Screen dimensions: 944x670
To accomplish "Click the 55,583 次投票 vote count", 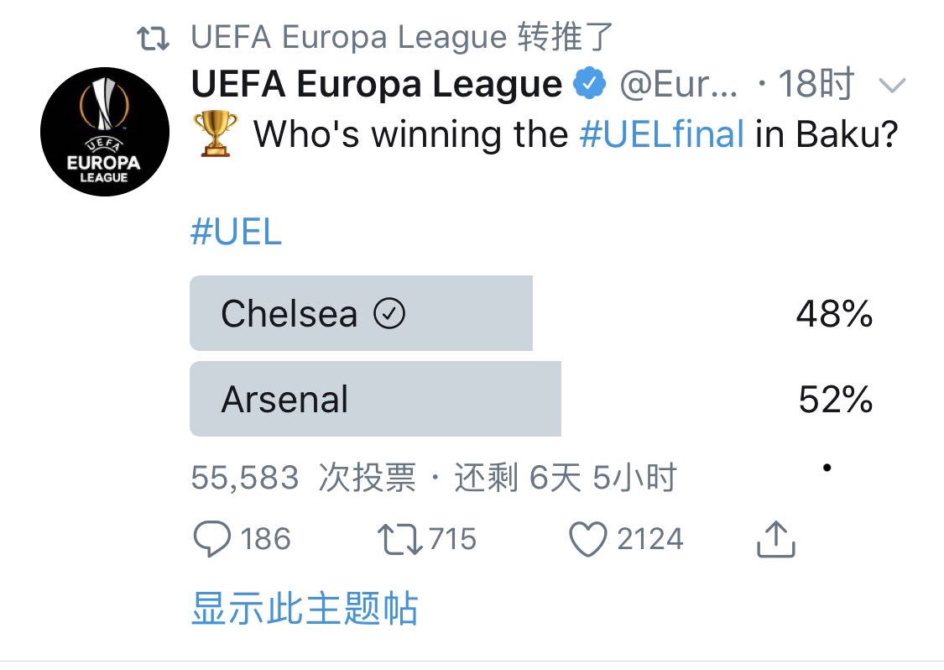I will pos(304,478).
